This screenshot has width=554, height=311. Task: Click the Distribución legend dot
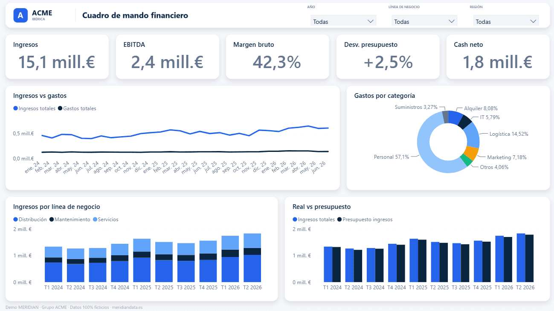(16, 220)
